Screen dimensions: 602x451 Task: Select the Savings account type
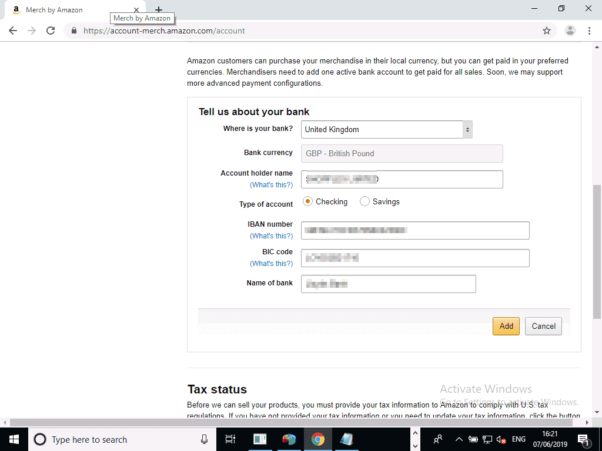click(364, 201)
